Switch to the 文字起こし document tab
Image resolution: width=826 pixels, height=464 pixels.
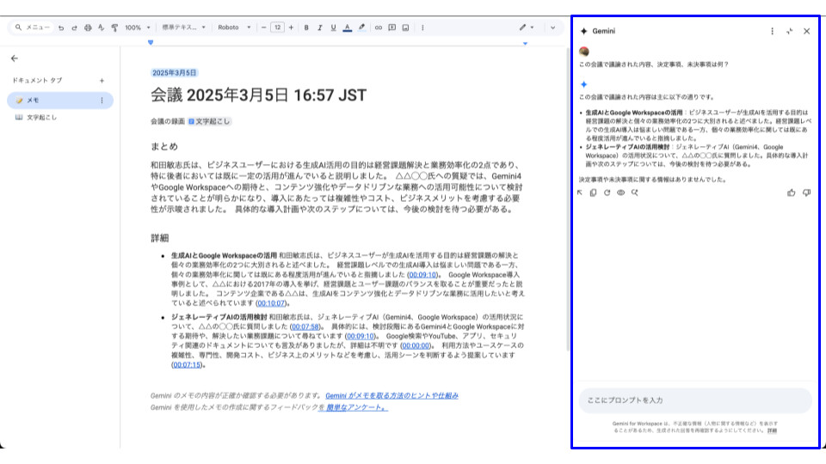click(x=41, y=117)
